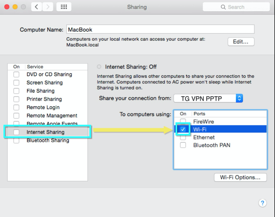This screenshot has height=217, width=275.
Task: Show all preferences grid icon
Action: (x=64, y=7)
